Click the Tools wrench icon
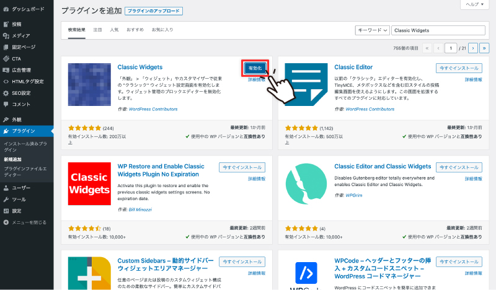This screenshot has width=496, height=290. point(6,200)
